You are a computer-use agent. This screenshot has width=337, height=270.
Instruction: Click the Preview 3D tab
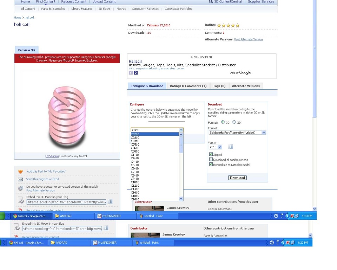[x=26, y=50]
